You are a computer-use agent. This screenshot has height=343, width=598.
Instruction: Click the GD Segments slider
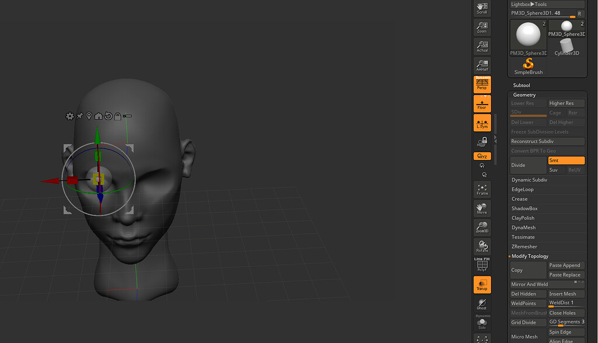(x=566, y=322)
